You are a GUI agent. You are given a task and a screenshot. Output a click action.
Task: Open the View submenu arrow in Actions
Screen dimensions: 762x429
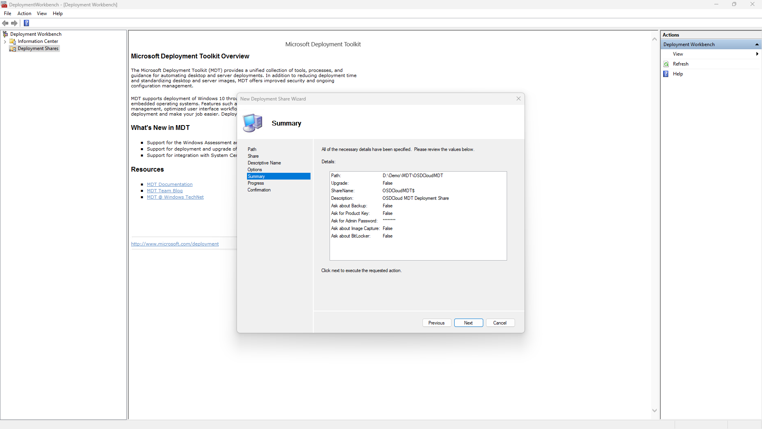(757, 54)
